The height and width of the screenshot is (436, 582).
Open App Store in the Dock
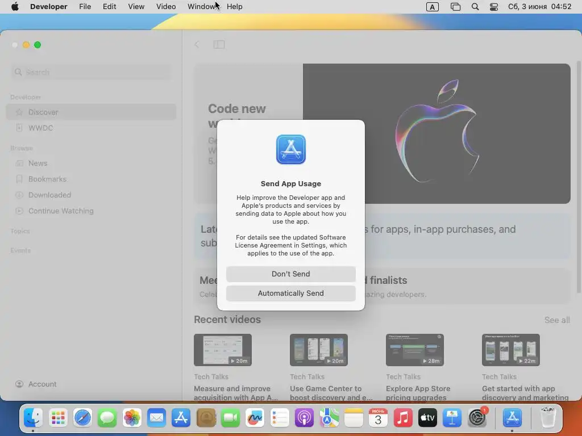[x=181, y=418]
